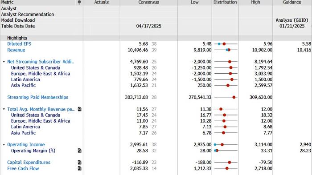This screenshot has height=175, width=312.
Task: Click Capital Expenditures consensus -116.89
Action: click(140, 162)
